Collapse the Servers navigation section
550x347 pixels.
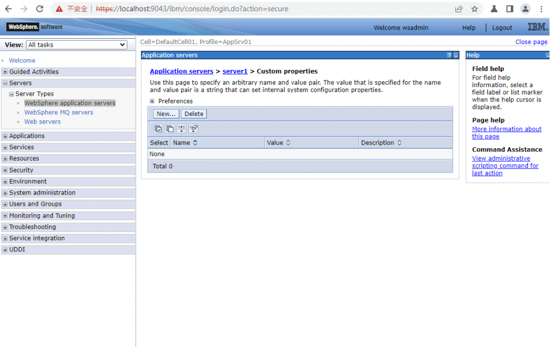pos(5,83)
